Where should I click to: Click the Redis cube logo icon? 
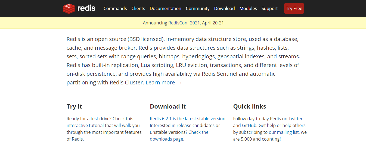pos(69,8)
